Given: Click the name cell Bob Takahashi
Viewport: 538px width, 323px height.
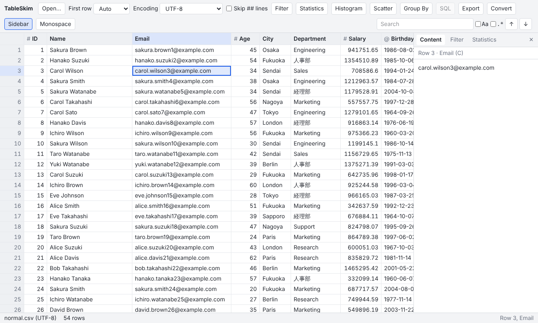Looking at the screenshot, I should (x=90, y=268).
